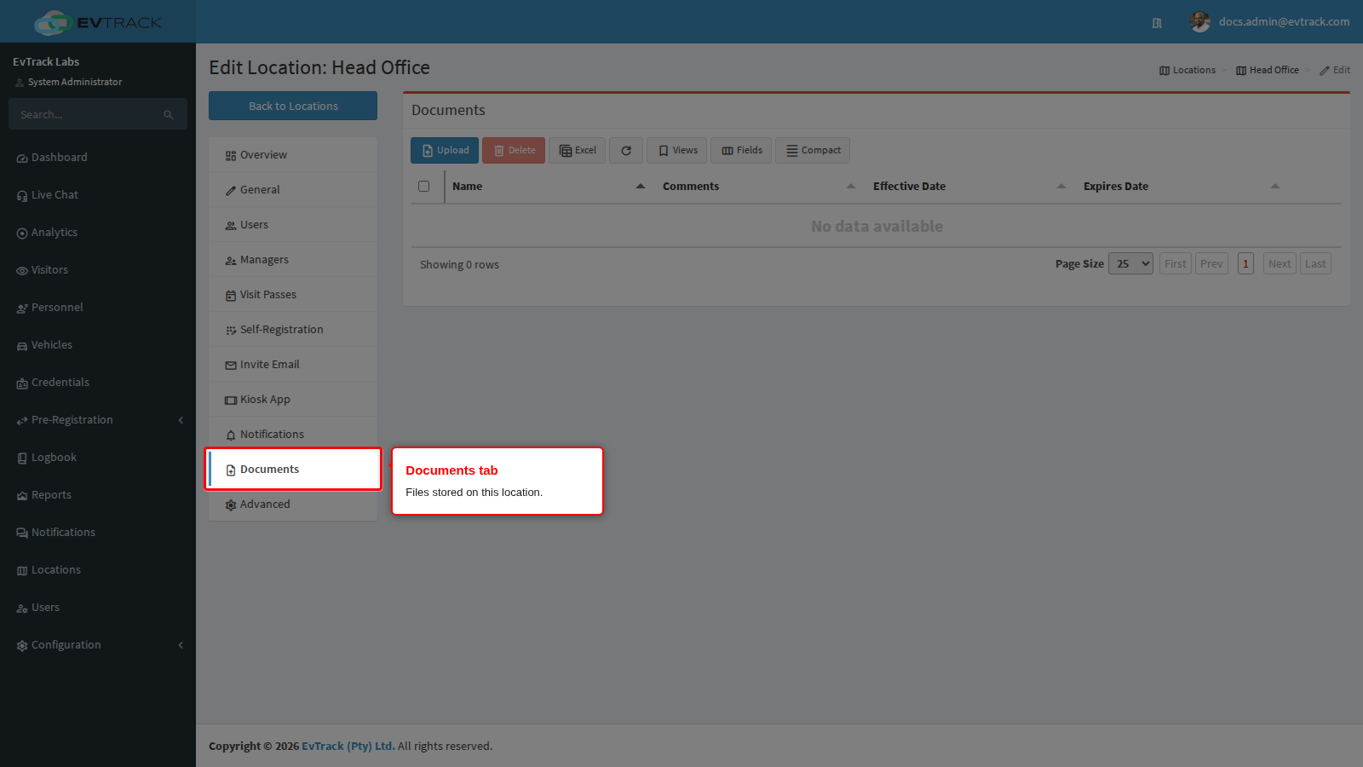Click the EvTrack logo
The width and height of the screenshot is (1363, 767).
pos(98,22)
